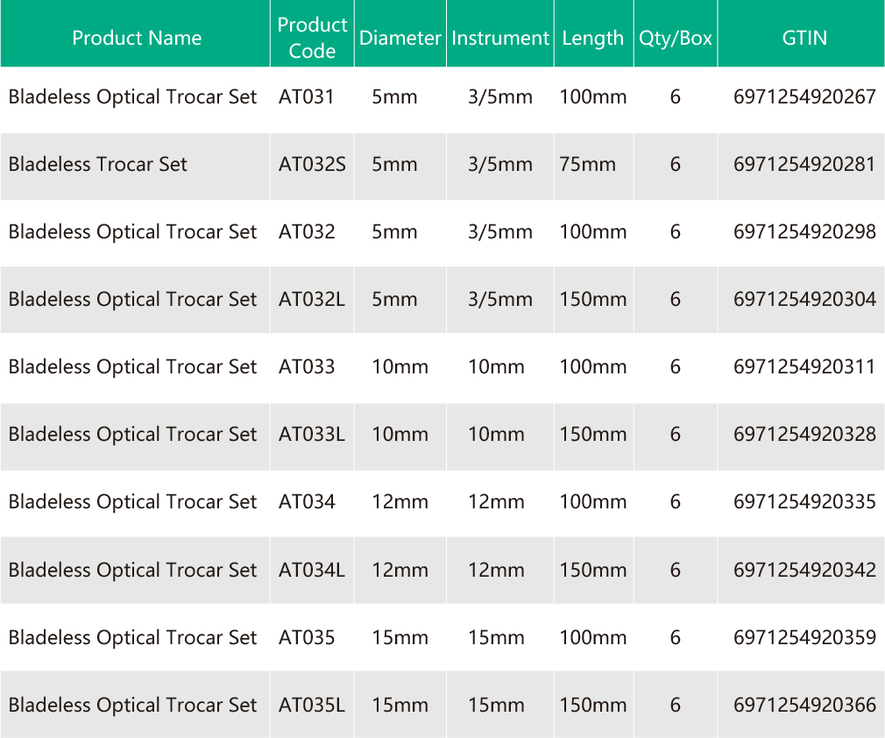
Task: Click the Instrument column header
Action: click(x=499, y=38)
